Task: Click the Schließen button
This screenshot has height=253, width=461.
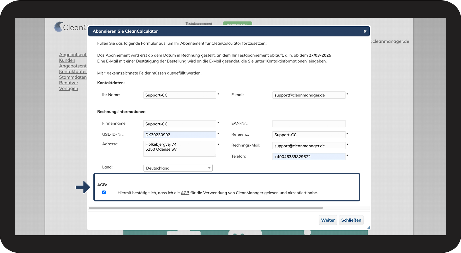Action: (351, 220)
